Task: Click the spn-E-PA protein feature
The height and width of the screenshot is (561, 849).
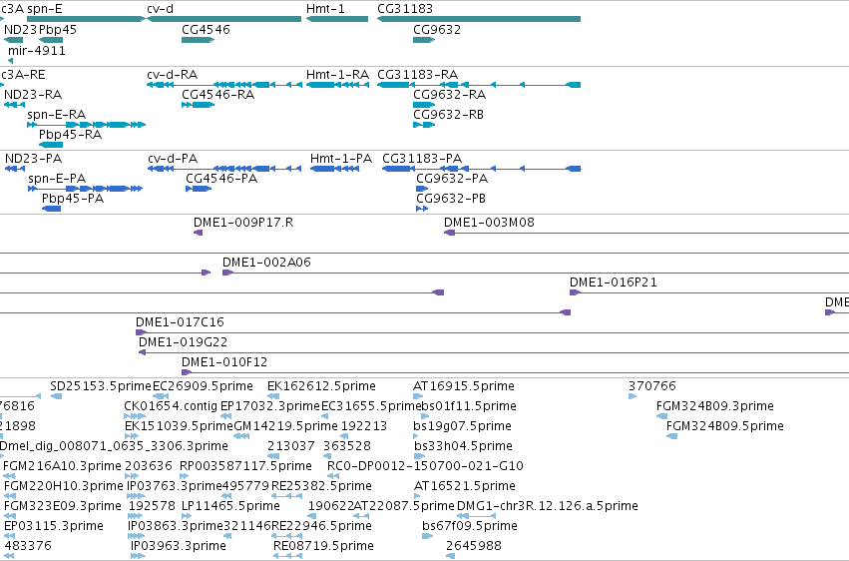Action: click(85, 189)
